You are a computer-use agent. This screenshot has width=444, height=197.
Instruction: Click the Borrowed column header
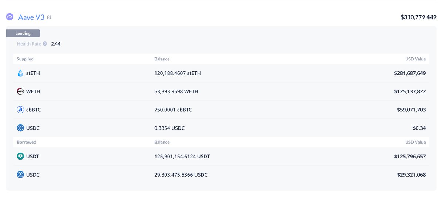[x=27, y=142]
